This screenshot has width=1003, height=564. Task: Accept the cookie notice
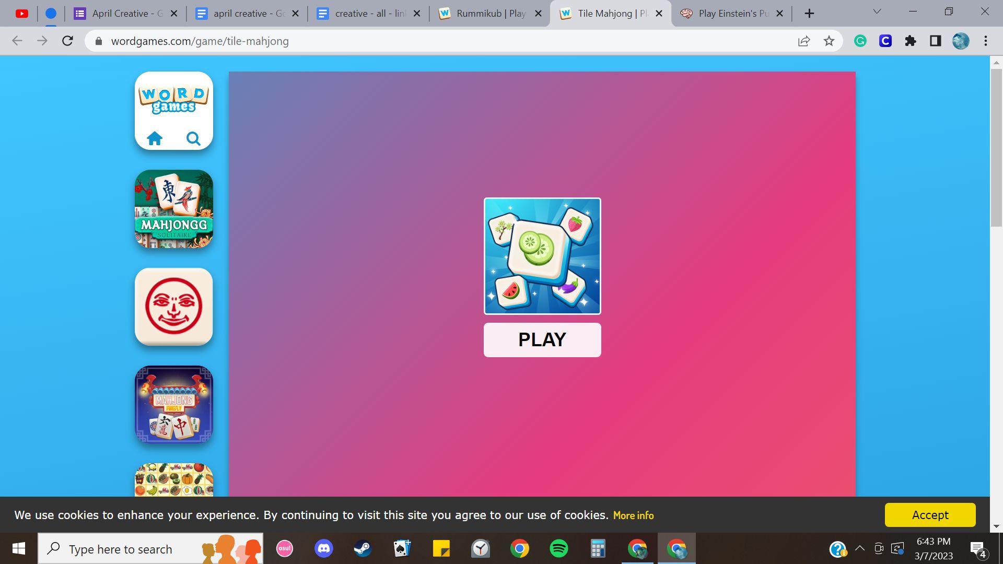pyautogui.click(x=930, y=515)
